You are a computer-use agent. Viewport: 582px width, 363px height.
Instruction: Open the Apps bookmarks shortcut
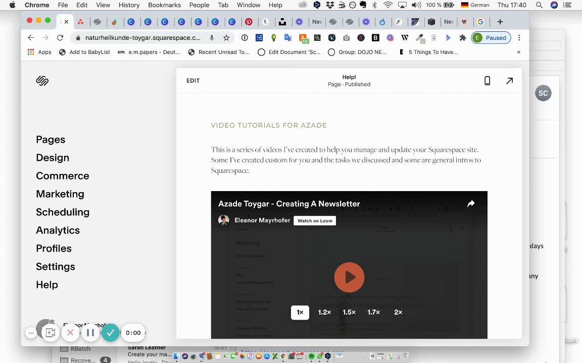point(39,52)
